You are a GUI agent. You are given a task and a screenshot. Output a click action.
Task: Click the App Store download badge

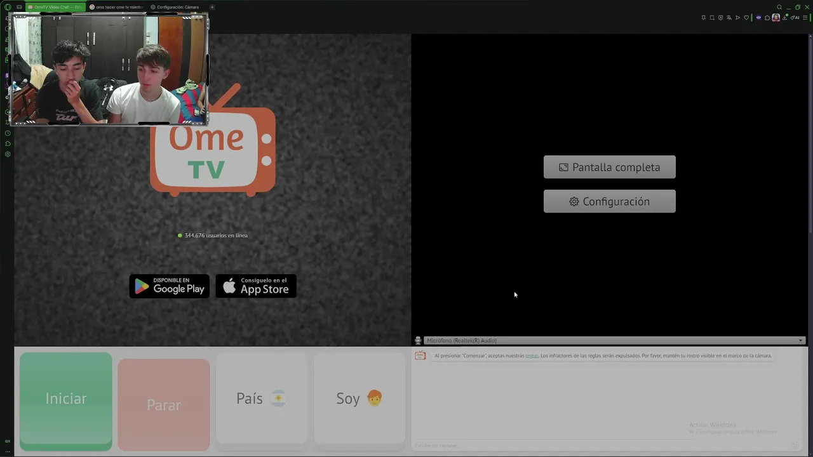(256, 286)
